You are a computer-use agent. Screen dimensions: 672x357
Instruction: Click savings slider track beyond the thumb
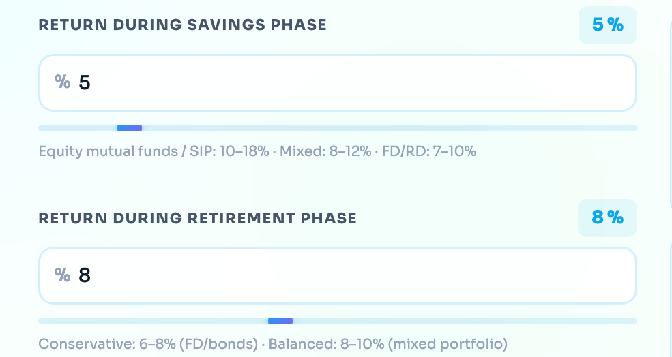(x=389, y=128)
